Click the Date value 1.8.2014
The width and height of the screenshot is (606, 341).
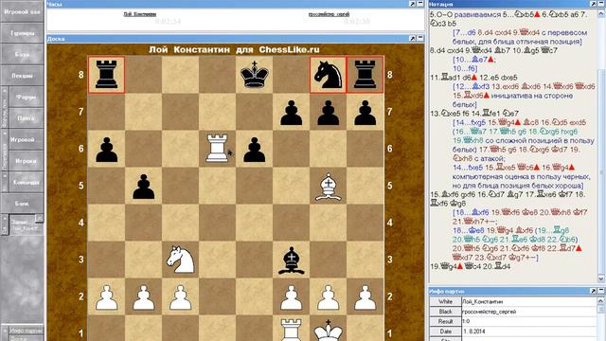point(473,332)
